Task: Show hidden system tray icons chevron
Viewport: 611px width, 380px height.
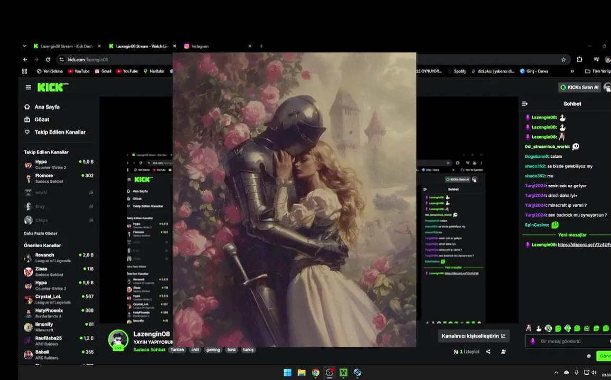Action: point(556,373)
